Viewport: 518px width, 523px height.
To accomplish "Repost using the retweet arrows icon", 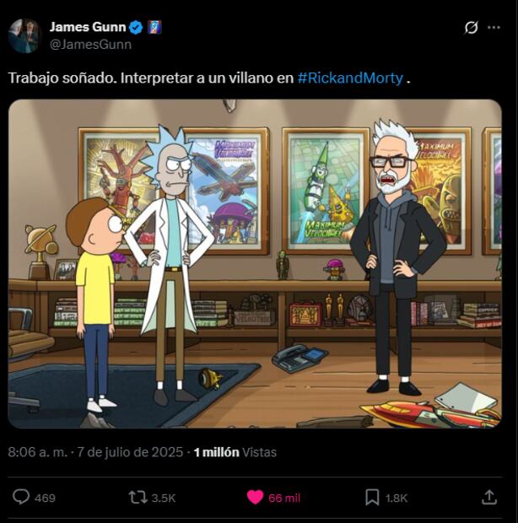I will tap(138, 498).
